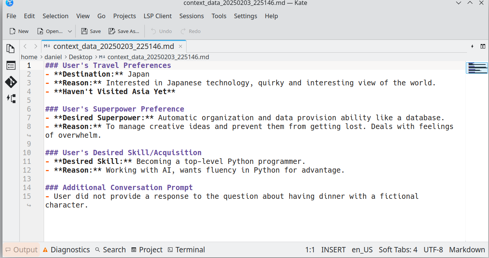Image resolution: width=489 pixels, height=258 pixels.
Task: Toggle the Terminal panel button
Action: click(x=186, y=250)
